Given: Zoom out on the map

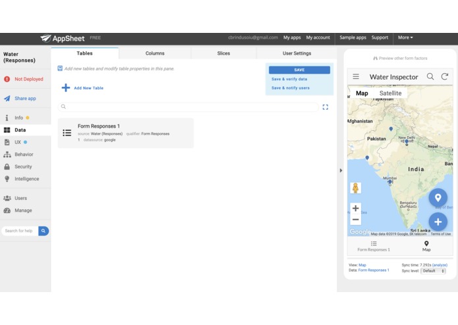Looking at the screenshot, I should pos(355,220).
